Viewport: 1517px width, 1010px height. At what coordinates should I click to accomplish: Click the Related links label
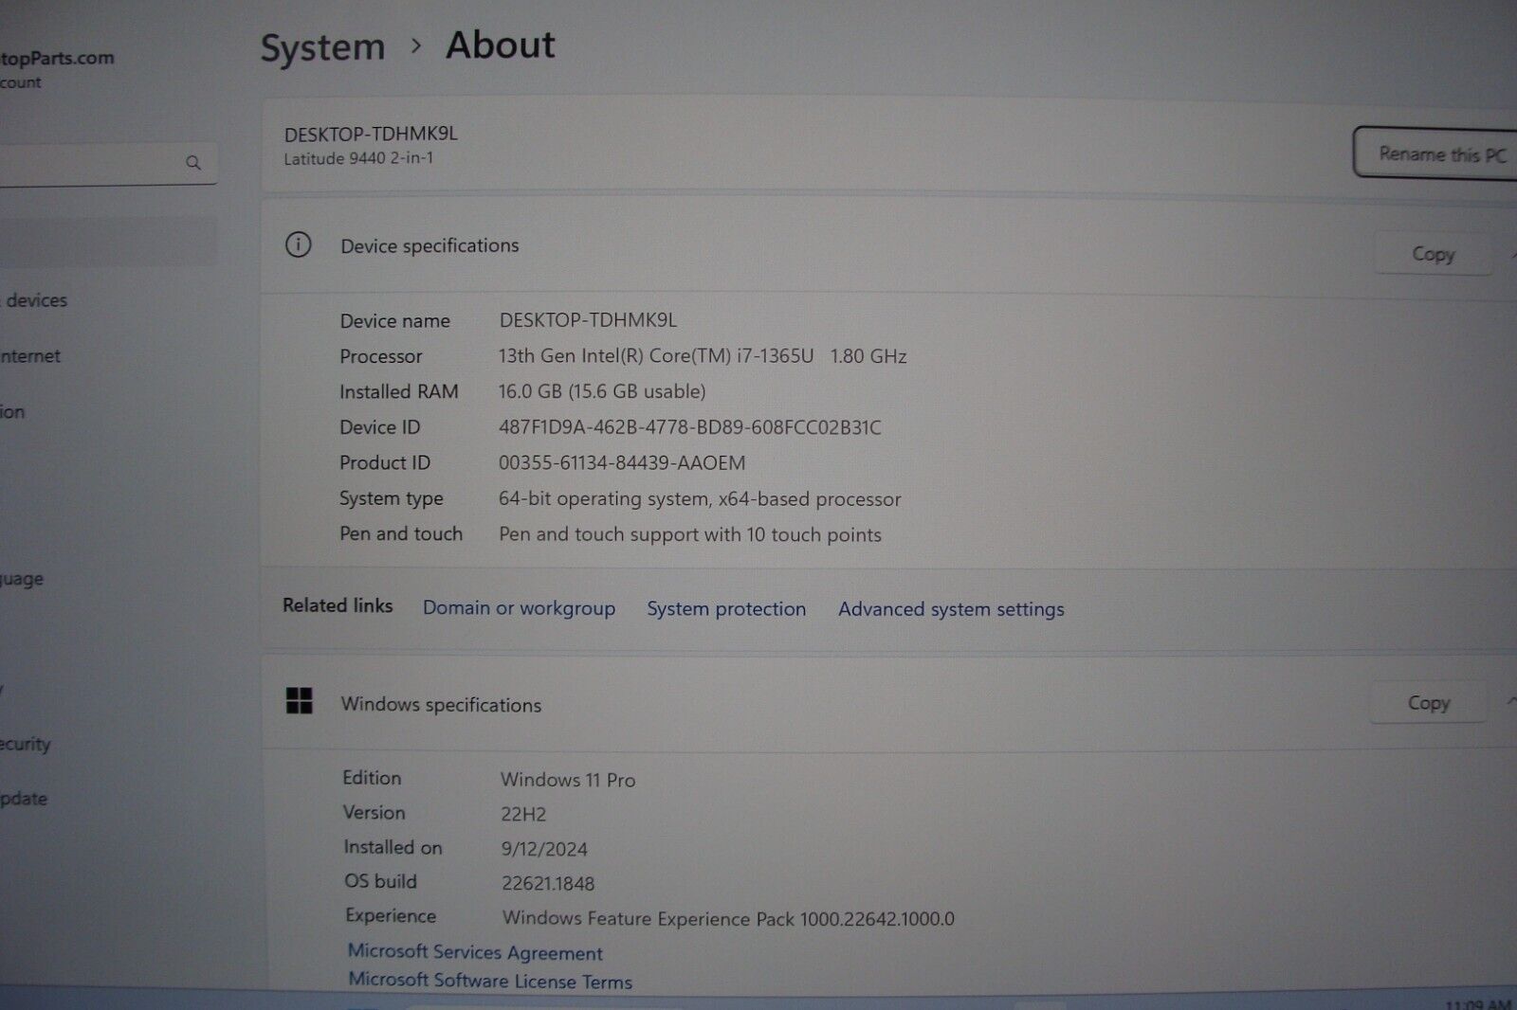338,605
